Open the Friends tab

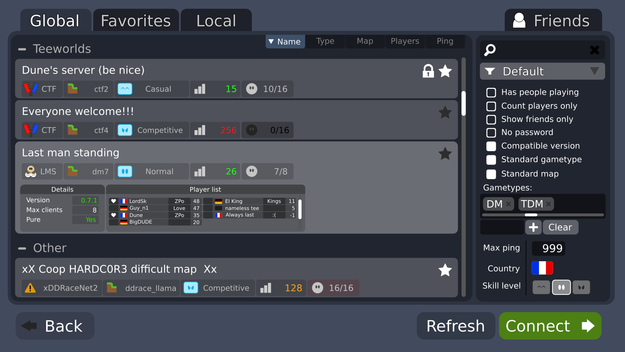[553, 21]
